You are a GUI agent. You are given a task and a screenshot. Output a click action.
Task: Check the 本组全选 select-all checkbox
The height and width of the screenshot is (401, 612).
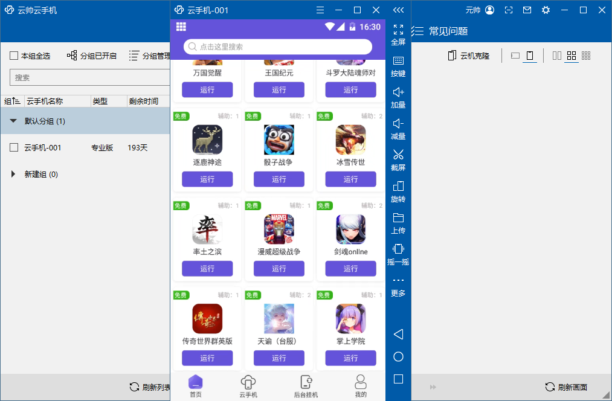(14, 56)
